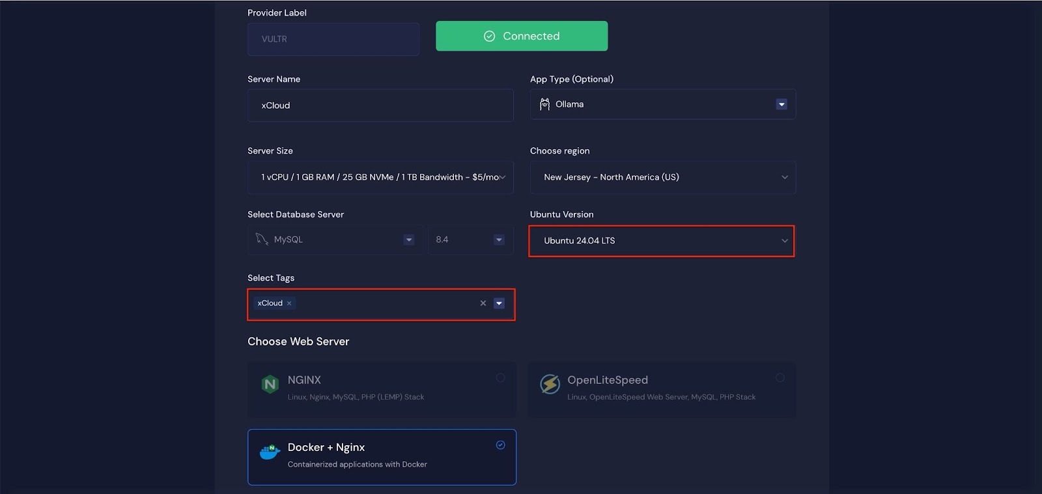Screen dimensions: 1042x494
Task: Click the Connected checkmark icon
Action: (x=490, y=36)
